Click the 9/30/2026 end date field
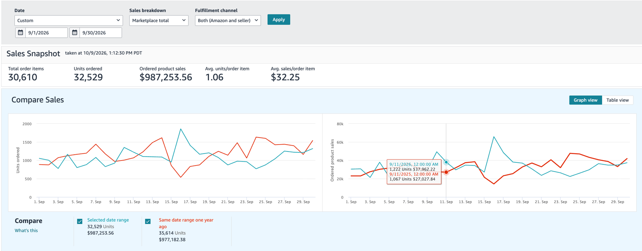Image resolution: width=642 pixels, height=251 pixels. (101, 33)
